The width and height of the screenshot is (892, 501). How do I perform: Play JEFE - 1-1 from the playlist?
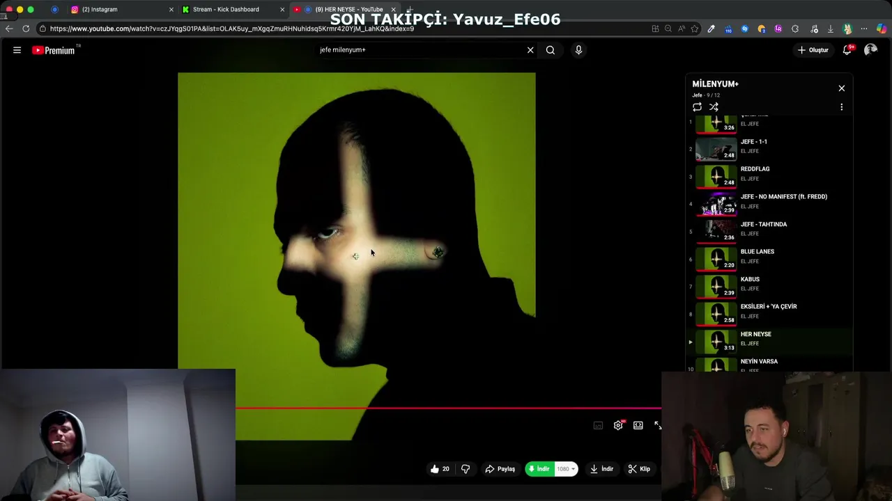tap(769, 149)
